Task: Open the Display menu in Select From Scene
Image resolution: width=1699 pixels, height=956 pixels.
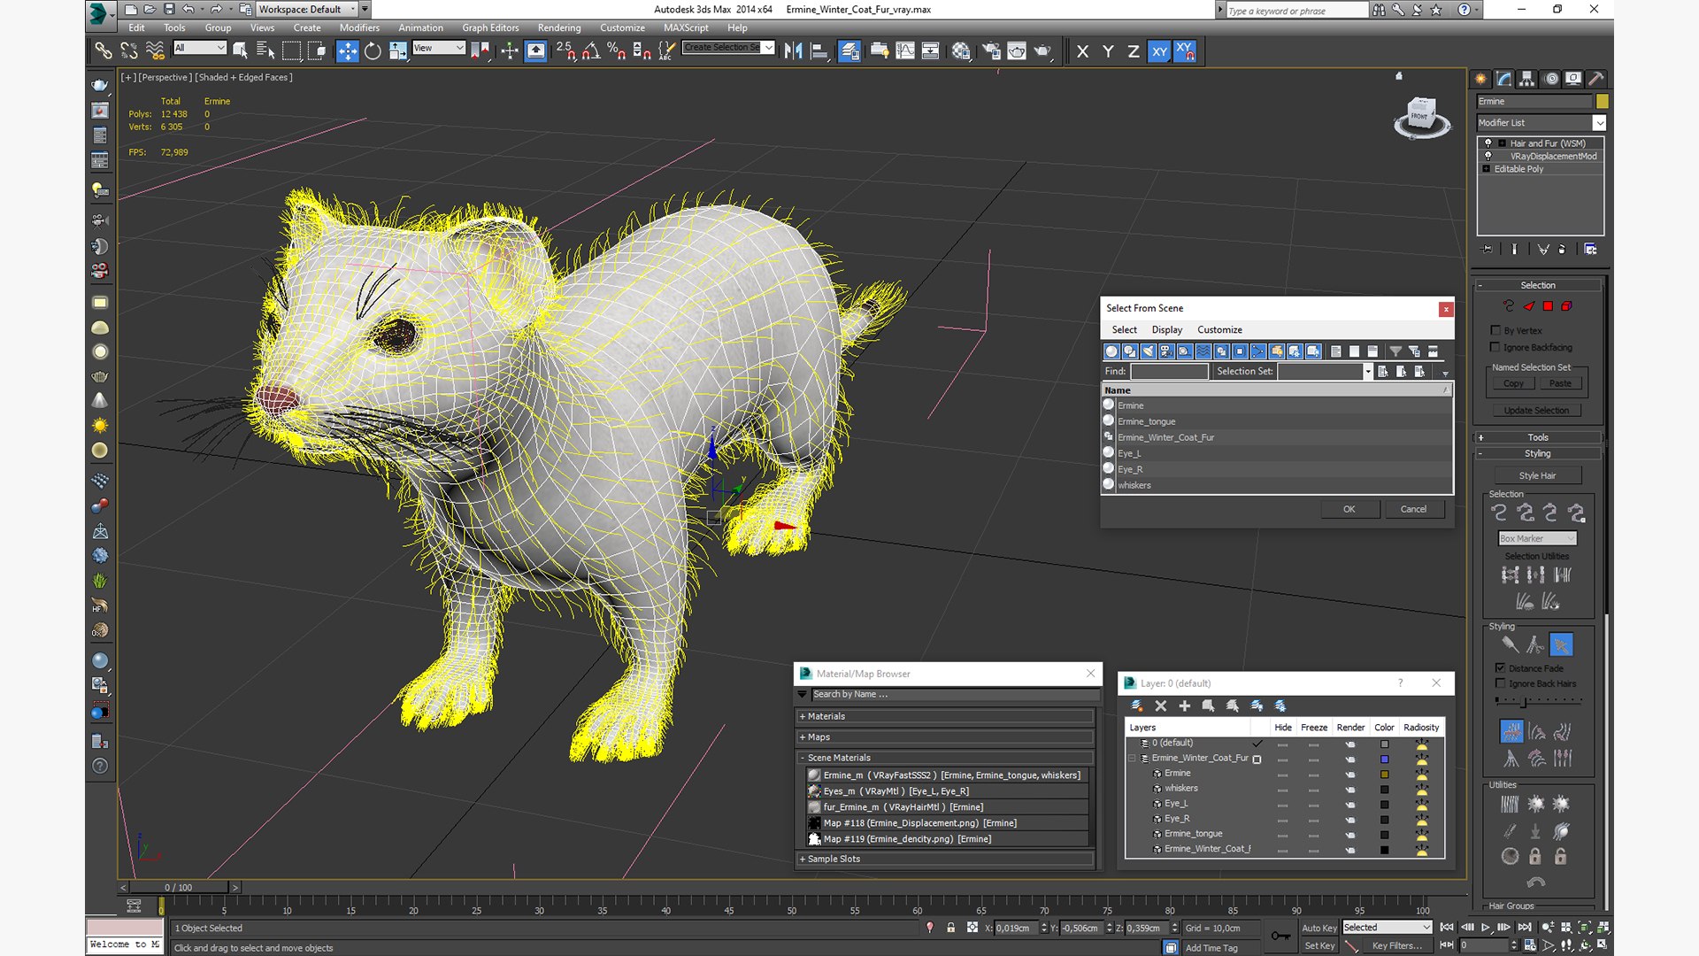Action: [1166, 329]
